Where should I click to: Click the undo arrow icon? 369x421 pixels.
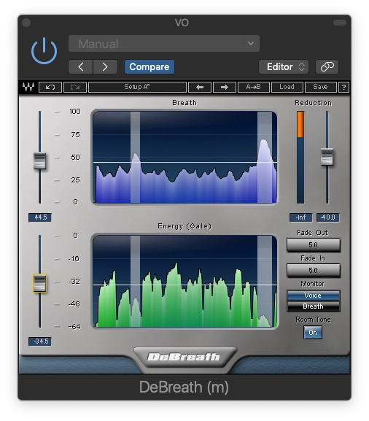pyautogui.click(x=50, y=88)
